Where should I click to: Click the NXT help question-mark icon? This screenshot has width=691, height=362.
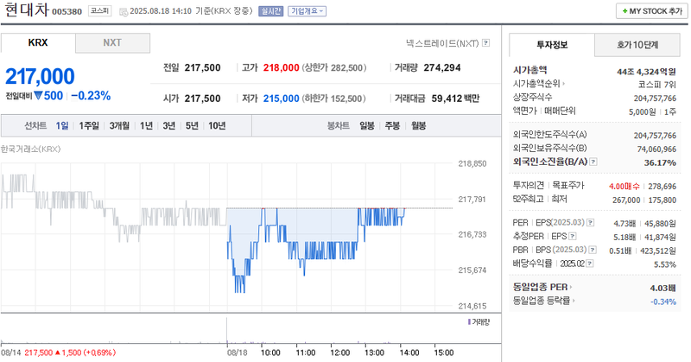point(485,43)
